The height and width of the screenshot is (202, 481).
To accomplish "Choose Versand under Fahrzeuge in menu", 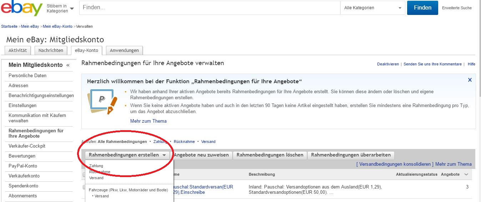I will click(x=102, y=196).
